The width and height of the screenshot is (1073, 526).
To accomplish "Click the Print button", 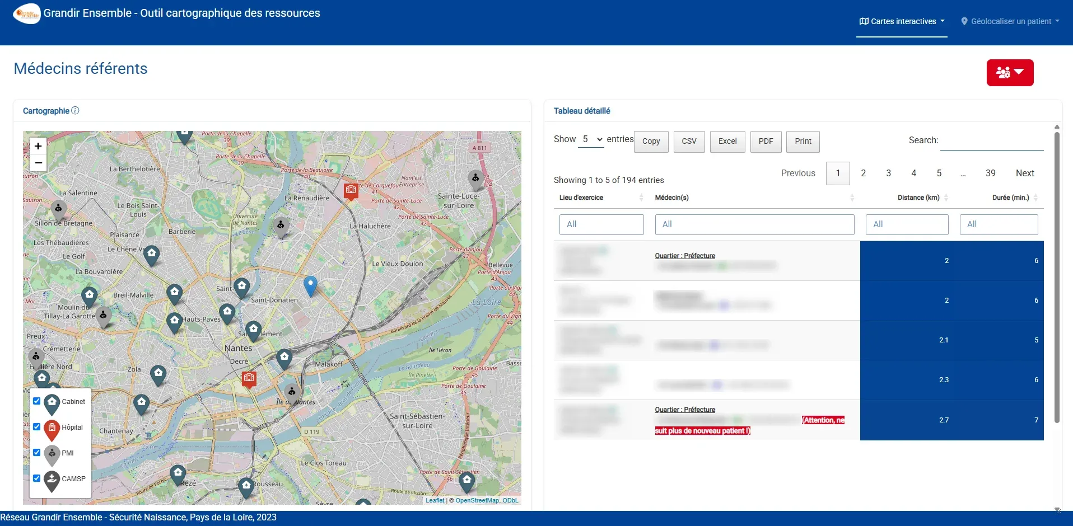I will pyautogui.click(x=803, y=142).
